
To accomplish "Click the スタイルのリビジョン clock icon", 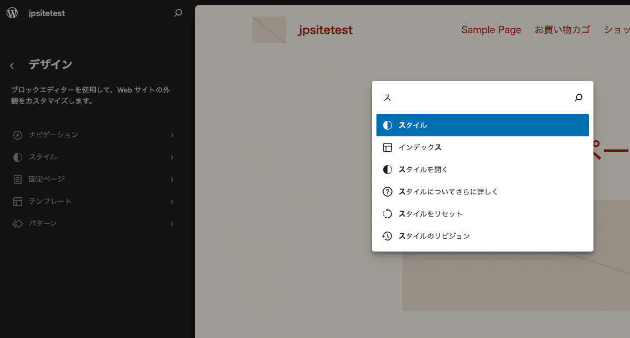I will pos(387,236).
